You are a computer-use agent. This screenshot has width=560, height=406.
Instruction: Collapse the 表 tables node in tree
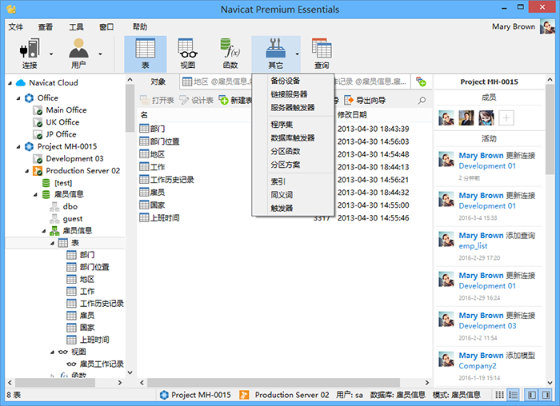(x=53, y=243)
